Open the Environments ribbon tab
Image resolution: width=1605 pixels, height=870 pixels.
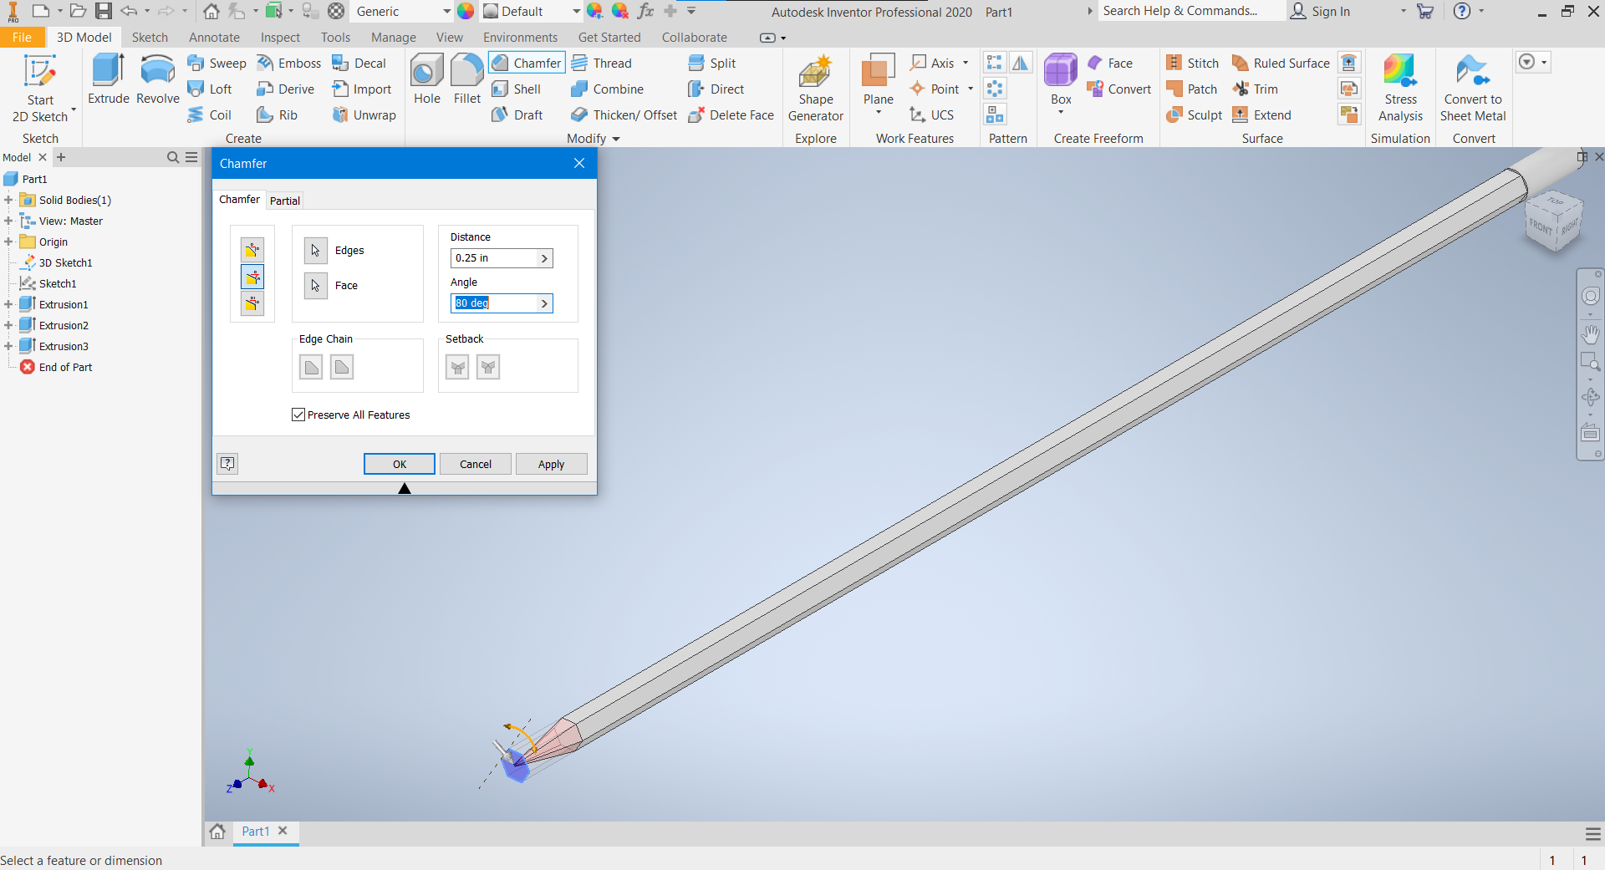[520, 38]
